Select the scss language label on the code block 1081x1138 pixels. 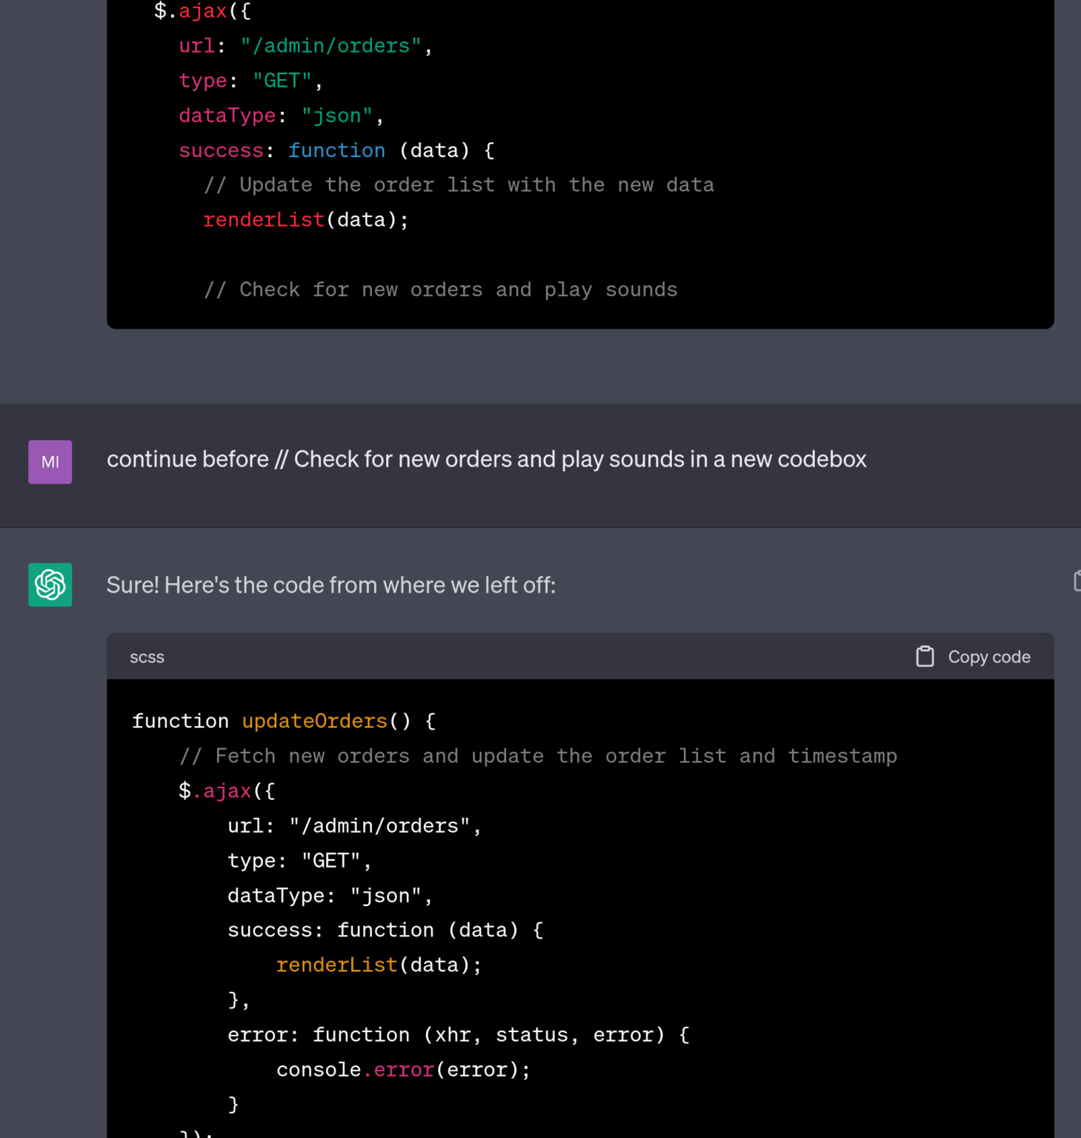[x=146, y=656]
